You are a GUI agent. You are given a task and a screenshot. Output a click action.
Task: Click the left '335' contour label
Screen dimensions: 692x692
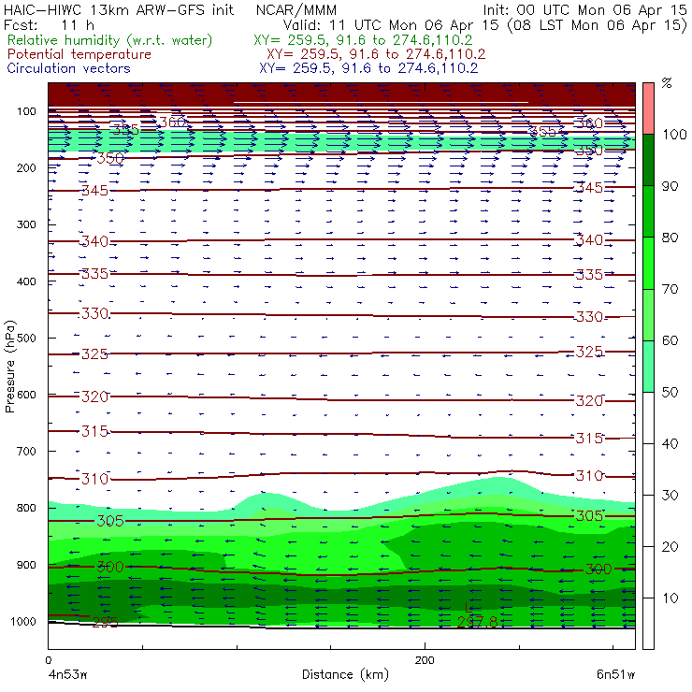(94, 274)
